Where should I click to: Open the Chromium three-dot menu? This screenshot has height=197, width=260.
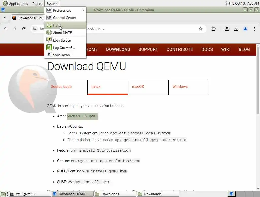254,29
